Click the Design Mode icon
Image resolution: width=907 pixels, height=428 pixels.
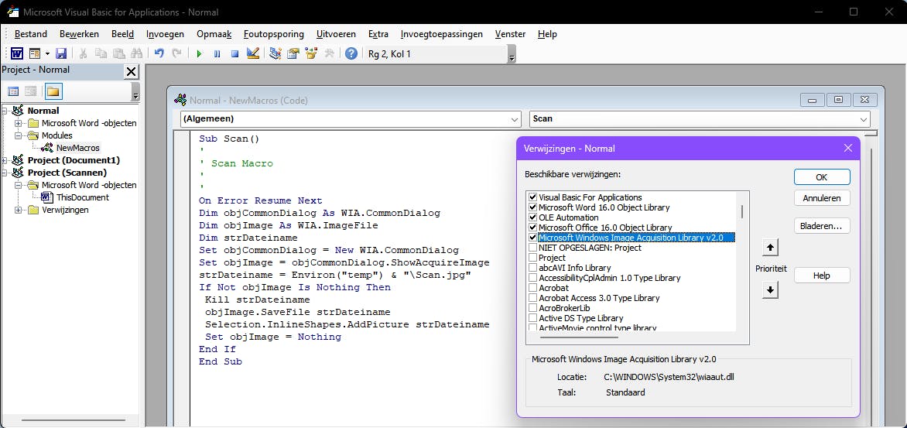252,54
